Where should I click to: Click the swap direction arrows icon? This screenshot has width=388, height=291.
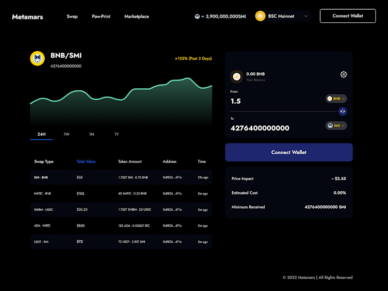pos(342,112)
